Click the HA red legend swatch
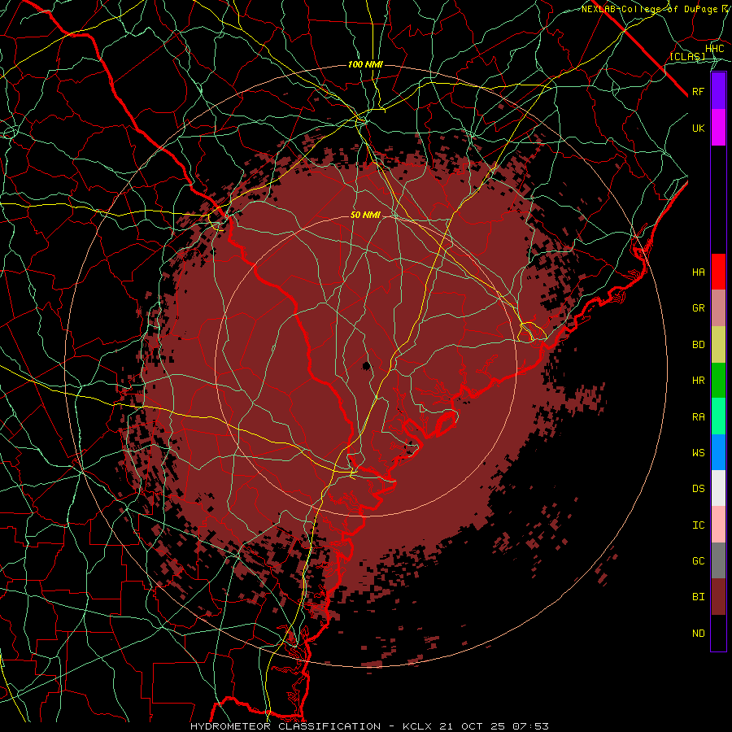Image resolution: width=732 pixels, height=732 pixels. click(x=718, y=272)
